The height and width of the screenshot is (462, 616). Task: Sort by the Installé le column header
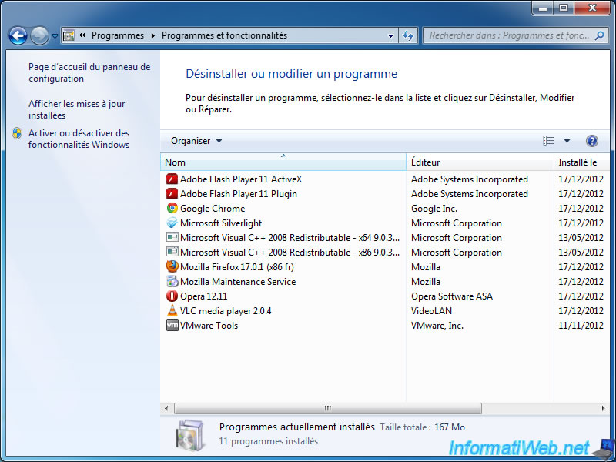click(x=581, y=162)
